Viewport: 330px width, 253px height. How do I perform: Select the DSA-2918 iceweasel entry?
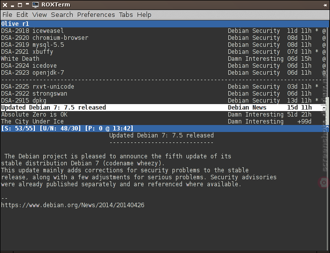164,31
